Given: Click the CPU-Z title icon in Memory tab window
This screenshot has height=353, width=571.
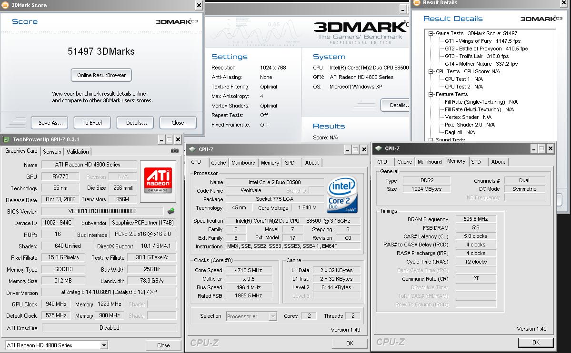Looking at the screenshot, I should tap(378, 148).
